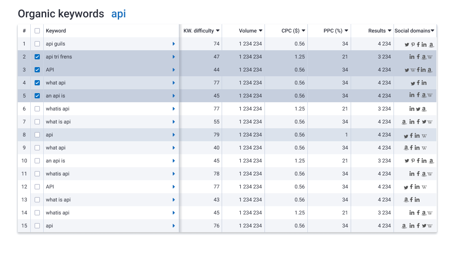
Task: Open the KW. difficulty sort dropdown
Action: [218, 31]
